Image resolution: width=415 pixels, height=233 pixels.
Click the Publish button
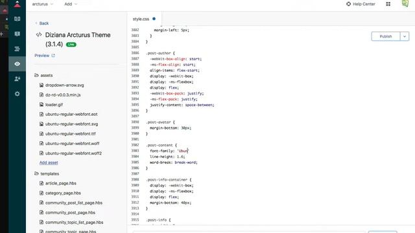[386, 36]
